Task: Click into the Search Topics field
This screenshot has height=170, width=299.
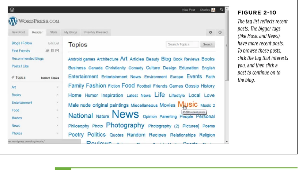Action: pos(182,44)
